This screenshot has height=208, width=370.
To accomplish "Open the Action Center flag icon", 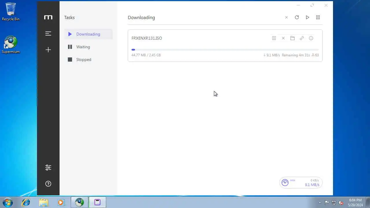I will 327,203.
